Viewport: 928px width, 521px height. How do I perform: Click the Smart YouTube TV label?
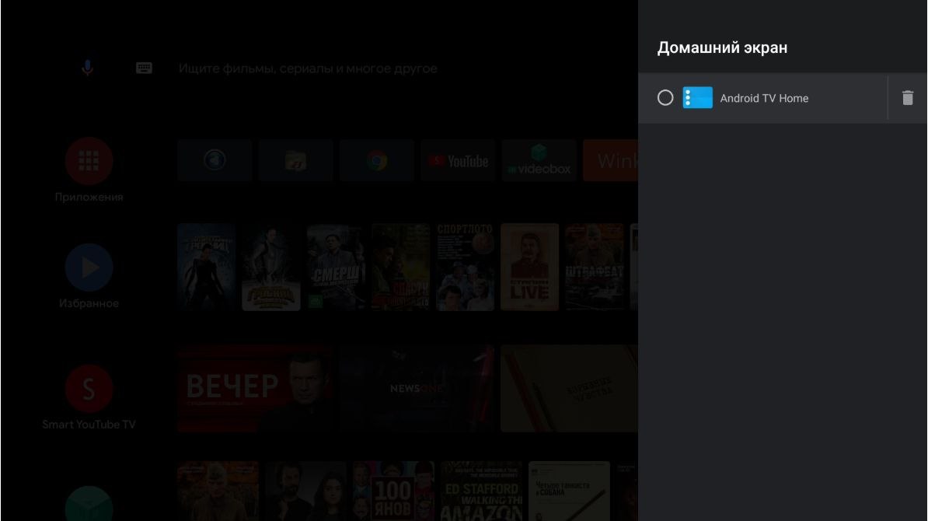click(89, 425)
